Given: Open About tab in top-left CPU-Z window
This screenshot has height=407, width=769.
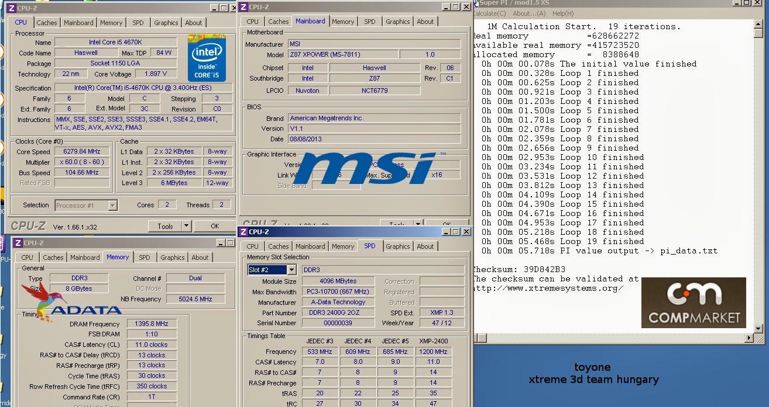Looking at the screenshot, I should (194, 23).
